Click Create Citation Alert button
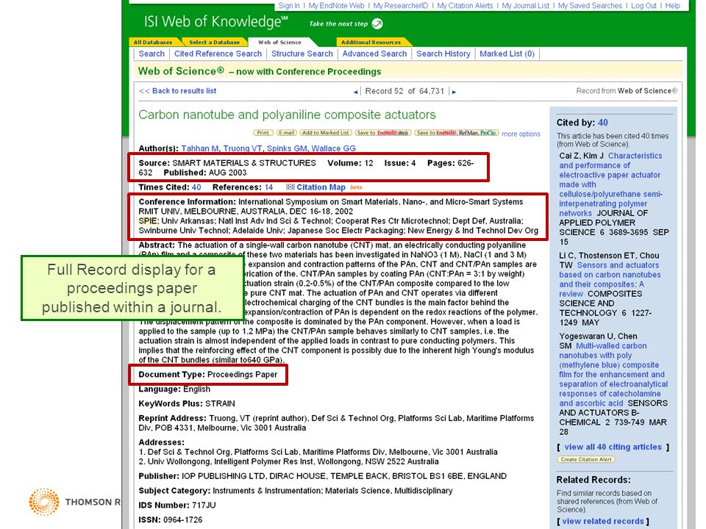Viewport: 706px width, 529px height. point(586,459)
